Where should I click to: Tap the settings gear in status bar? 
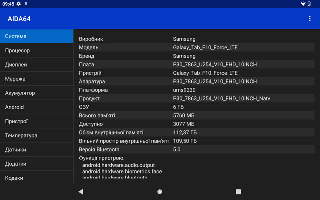pos(19,4)
